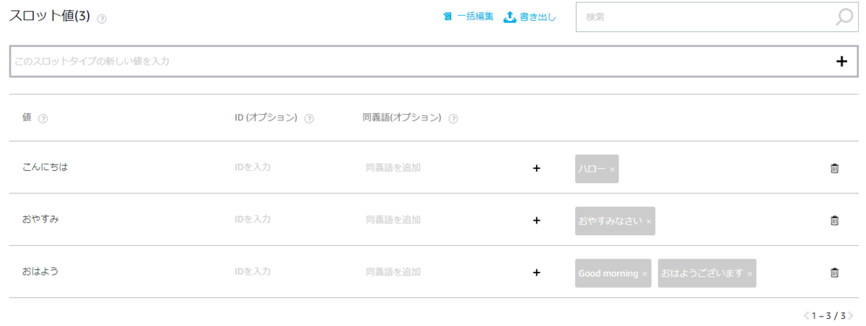Go to next page arrow in pagination

coord(851,316)
